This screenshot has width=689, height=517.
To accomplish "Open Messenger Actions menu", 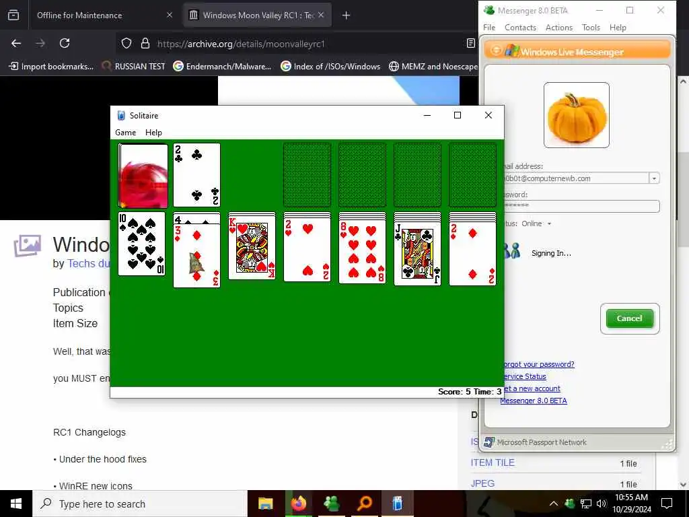I will 559,27.
